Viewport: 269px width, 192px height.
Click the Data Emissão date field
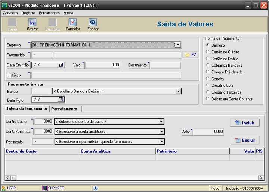click(45, 65)
